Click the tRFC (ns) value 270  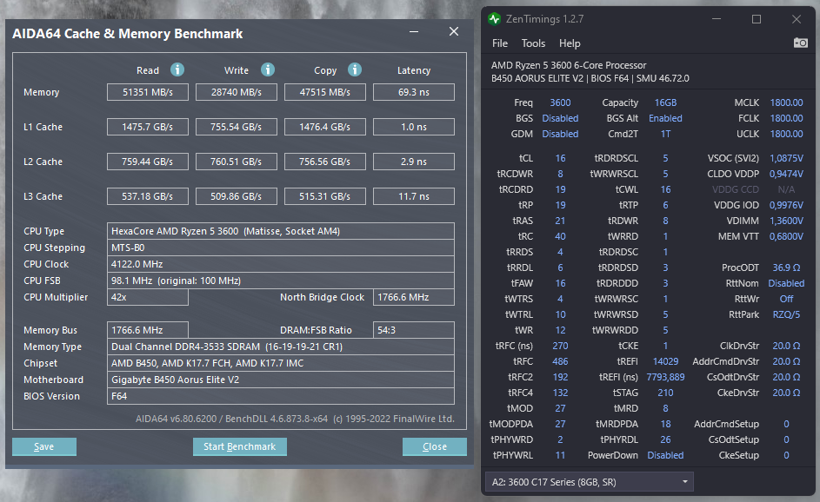(x=560, y=346)
